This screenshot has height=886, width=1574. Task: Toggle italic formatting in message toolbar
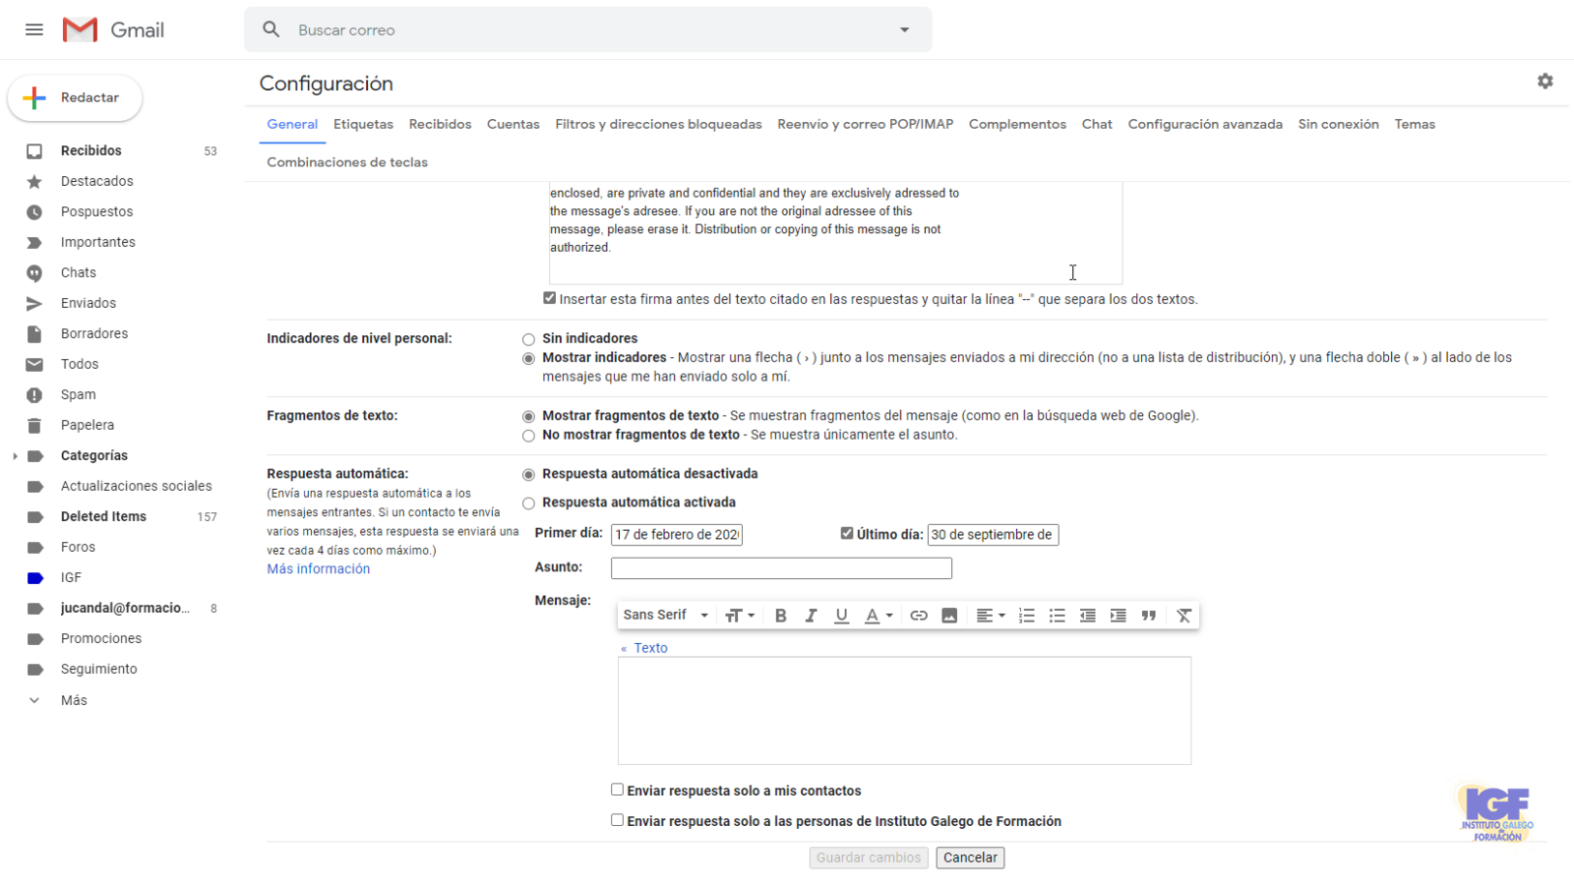[x=811, y=616]
